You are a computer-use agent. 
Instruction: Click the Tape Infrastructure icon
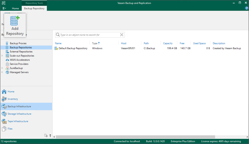(x=4, y=121)
